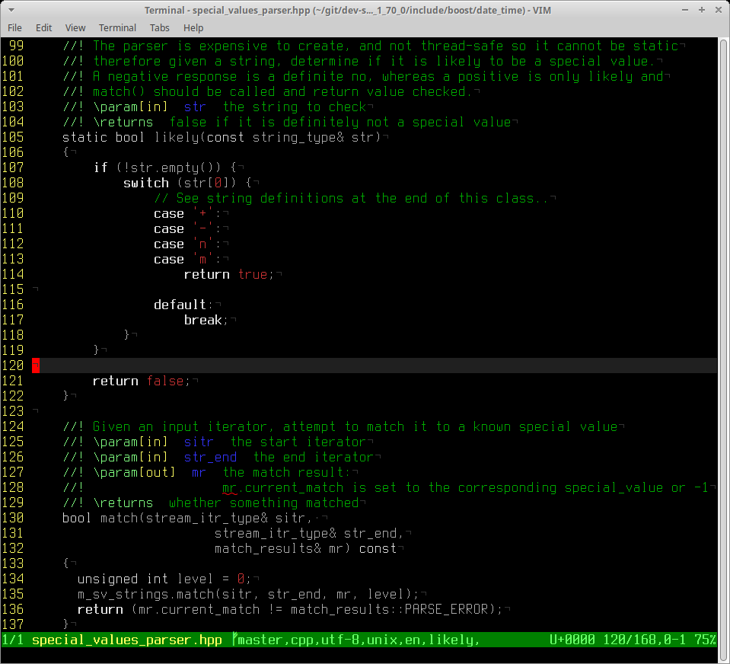Click line number 105
Viewport: 730px width, 664px height.
pyautogui.click(x=13, y=137)
